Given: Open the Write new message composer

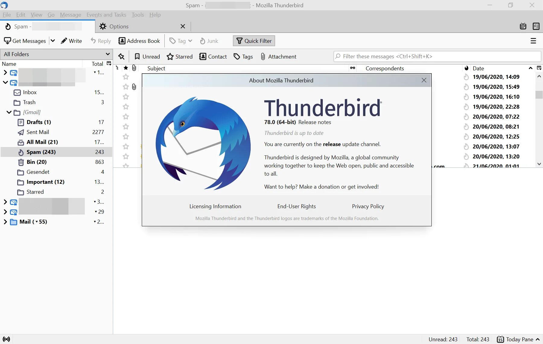Looking at the screenshot, I should pos(71,41).
